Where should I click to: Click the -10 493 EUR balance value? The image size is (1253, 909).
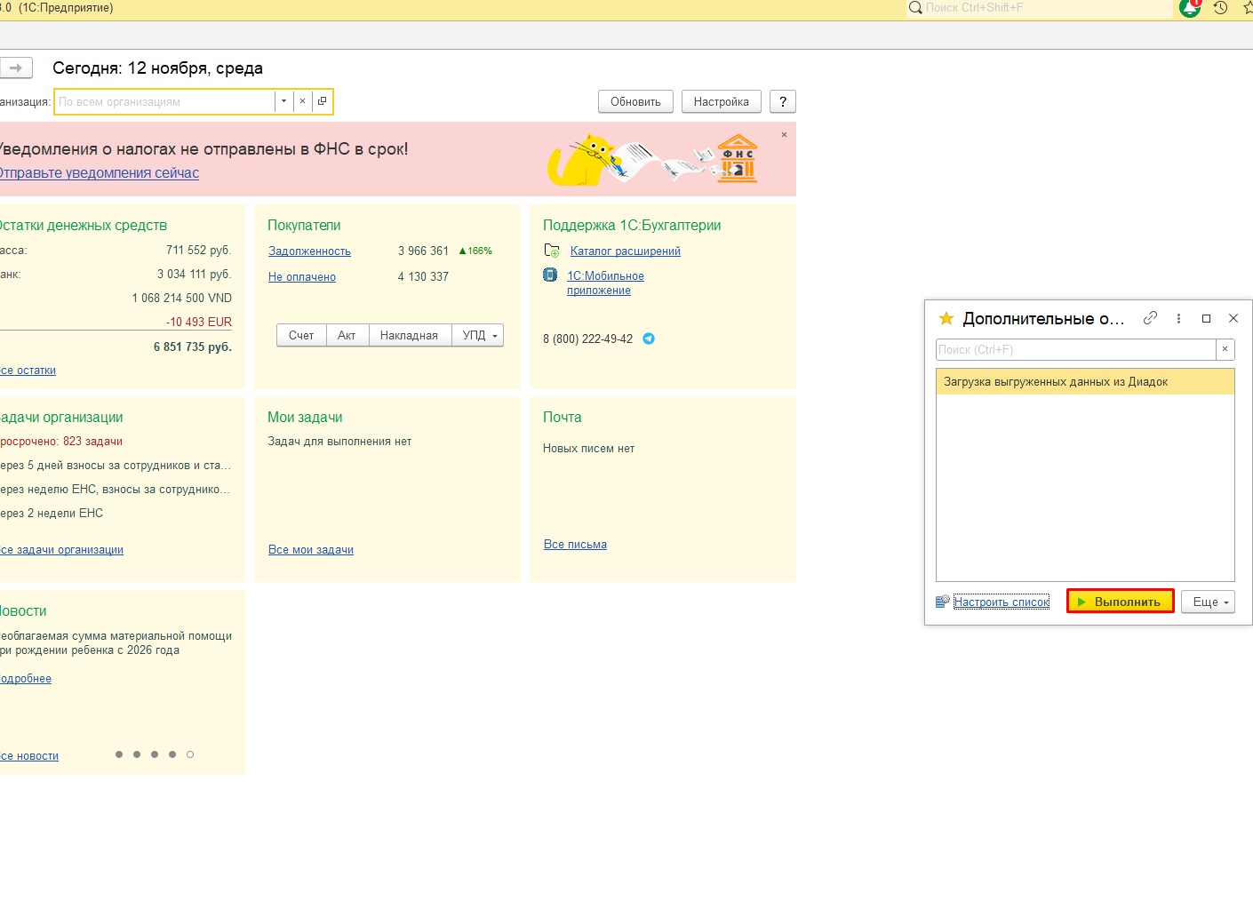[x=199, y=322]
